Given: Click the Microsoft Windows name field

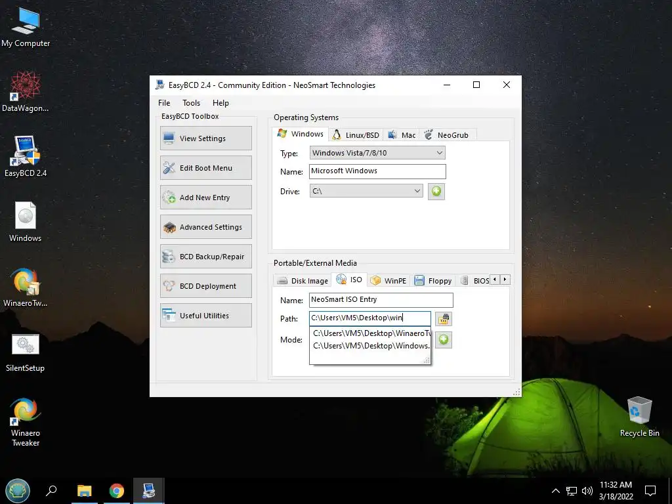Looking at the screenshot, I should (377, 171).
